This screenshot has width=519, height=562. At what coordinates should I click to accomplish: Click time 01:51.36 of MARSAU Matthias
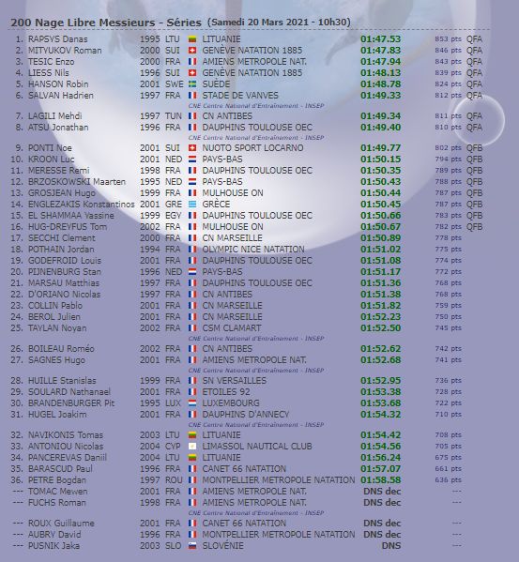point(381,283)
